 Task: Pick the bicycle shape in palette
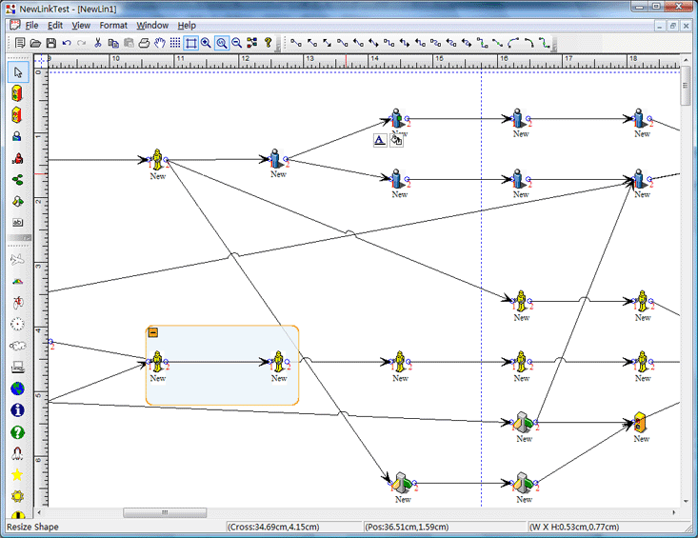[17, 303]
